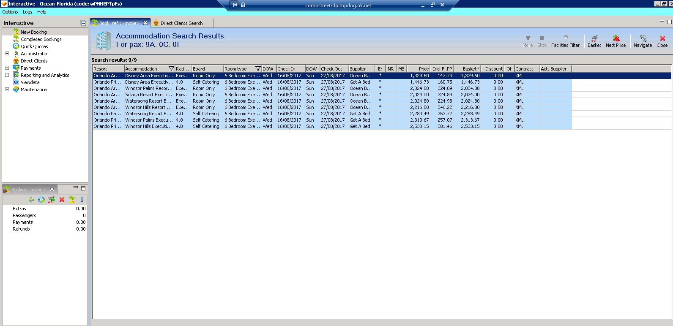Open the Basket from the results toolbar
Image resolution: width=673 pixels, height=326 pixels.
click(594, 41)
